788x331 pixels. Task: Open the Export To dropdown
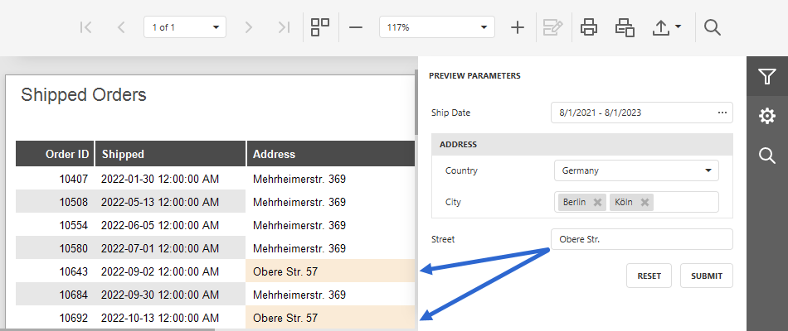coord(666,27)
